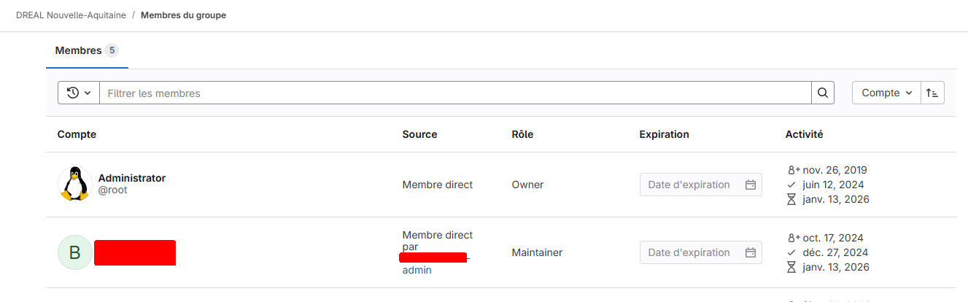The image size is (968, 302).
Task: Expand the "Compte" sort dropdown
Action: pos(886,93)
